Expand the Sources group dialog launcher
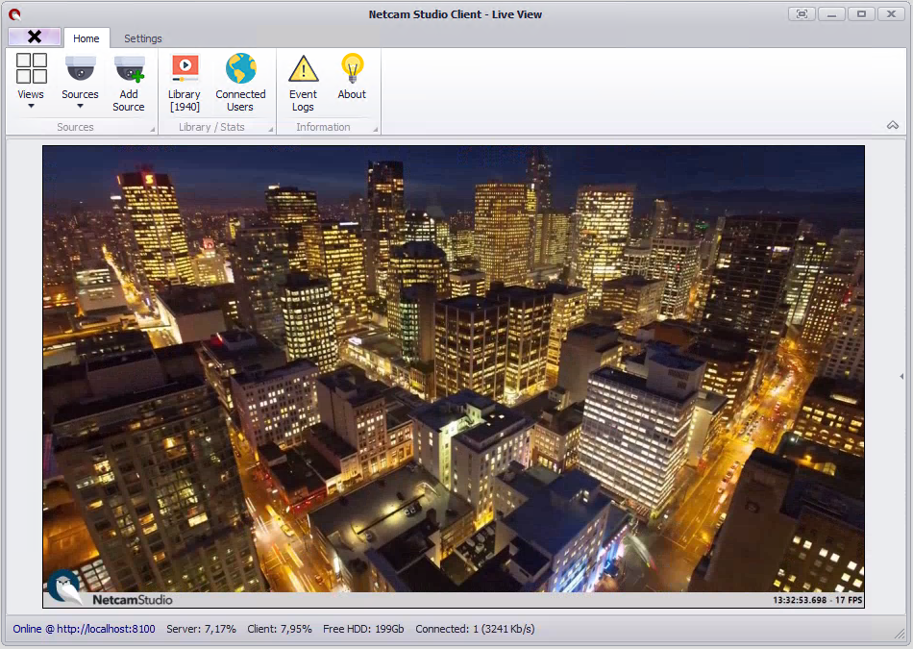 pos(151,128)
